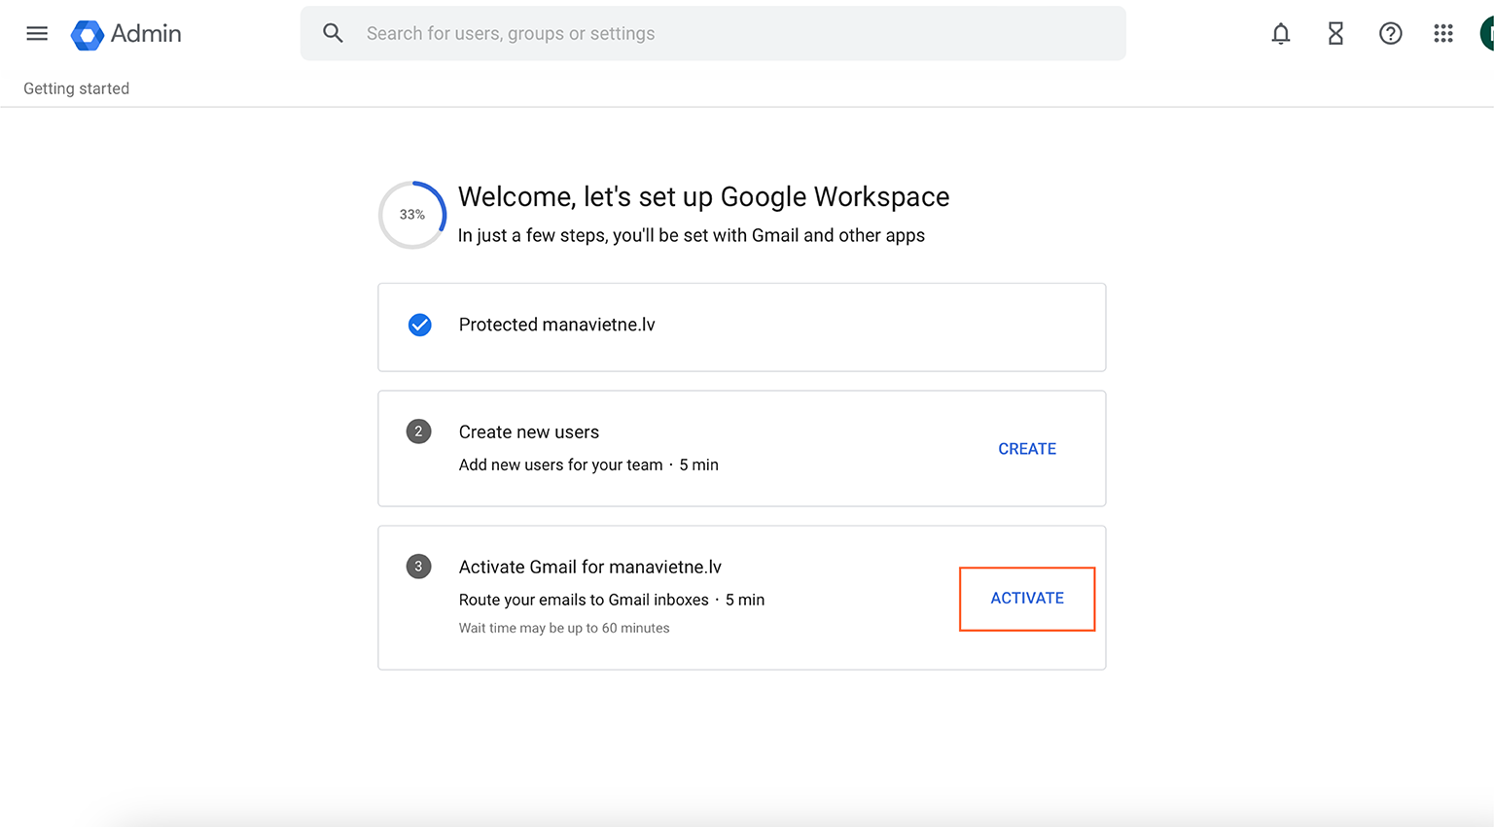Click 'Wait time may be up to 60 minutes' note
Image resolution: width=1494 pixels, height=827 pixels.
(x=564, y=629)
